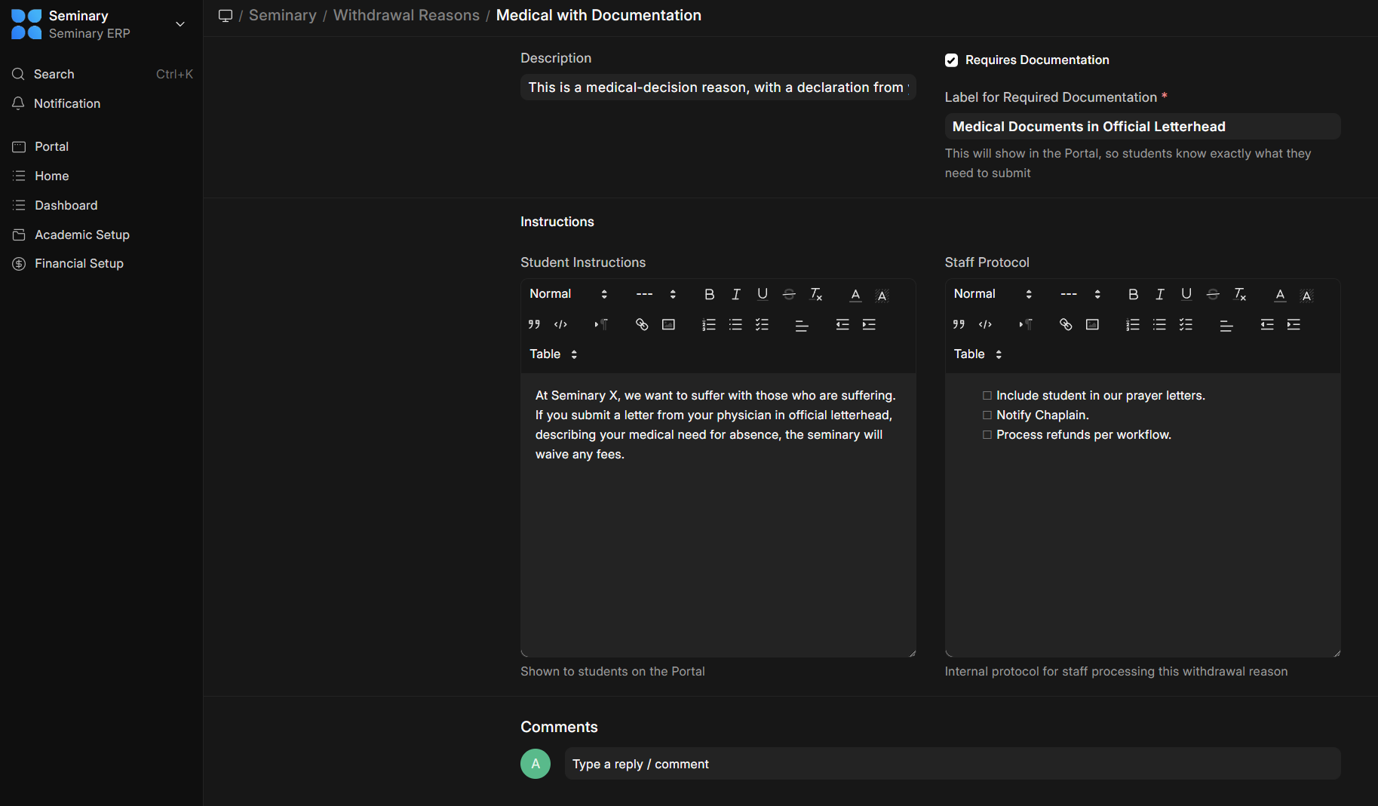This screenshot has width=1378, height=806.
Task: Insert blockquote in Staff Protocol editor
Action: coord(959,324)
